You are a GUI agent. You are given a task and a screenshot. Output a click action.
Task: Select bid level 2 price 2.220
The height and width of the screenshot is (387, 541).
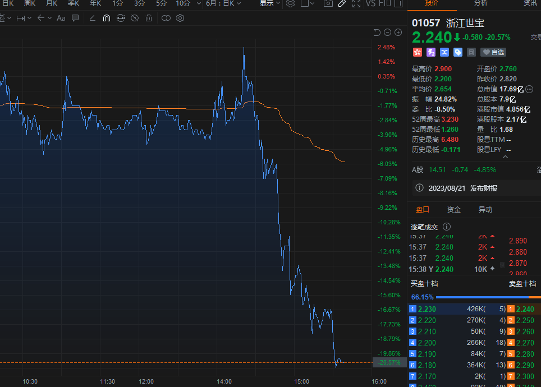tap(427, 320)
